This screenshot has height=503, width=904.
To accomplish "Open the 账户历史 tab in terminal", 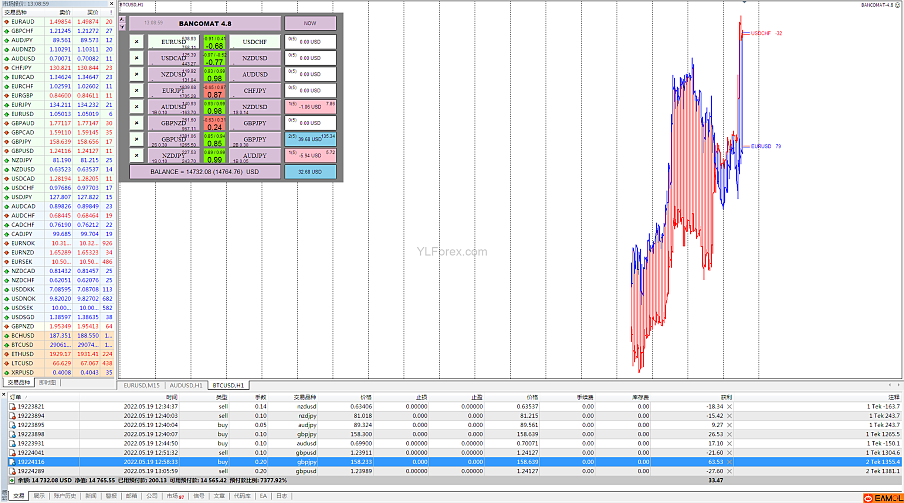I will [65, 496].
